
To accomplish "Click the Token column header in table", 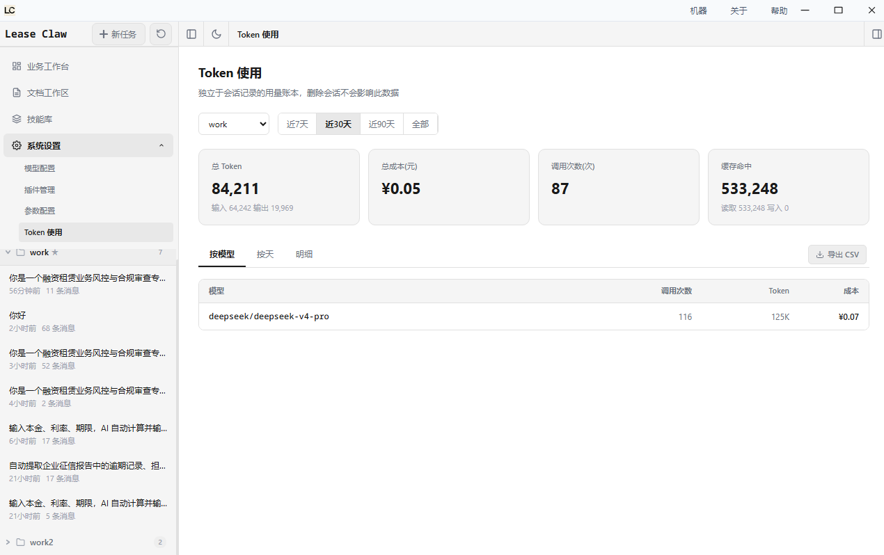I will [779, 291].
